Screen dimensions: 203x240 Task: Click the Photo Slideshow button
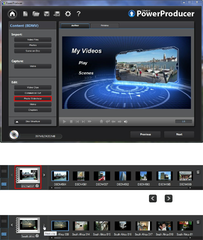tap(32, 99)
